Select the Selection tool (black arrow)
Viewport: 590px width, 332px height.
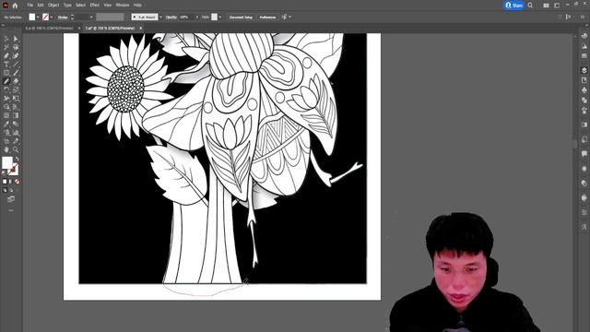(6, 39)
